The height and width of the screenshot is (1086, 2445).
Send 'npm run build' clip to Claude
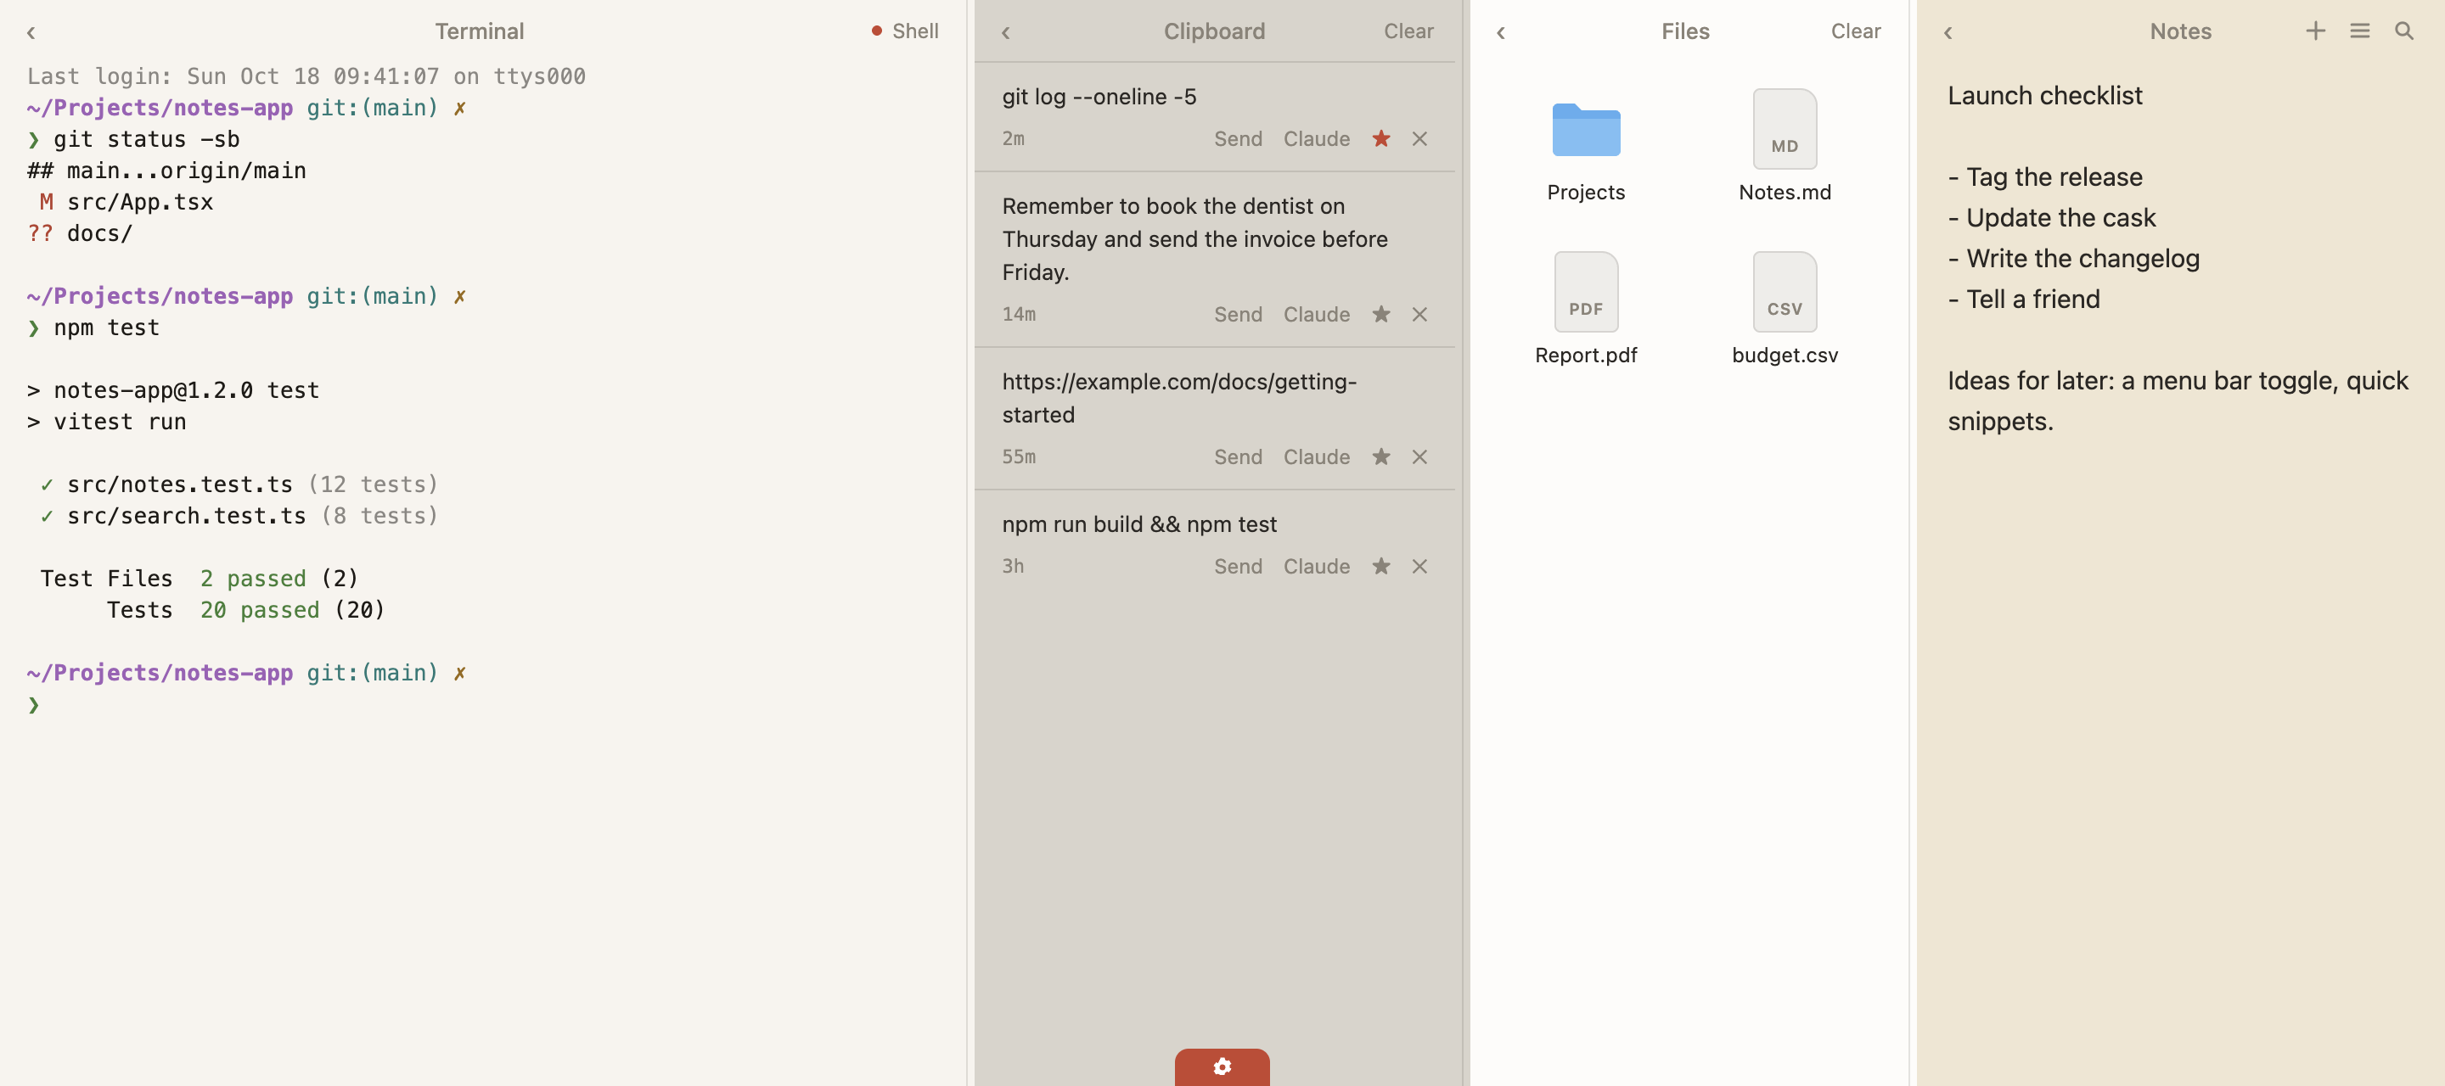pos(1317,566)
